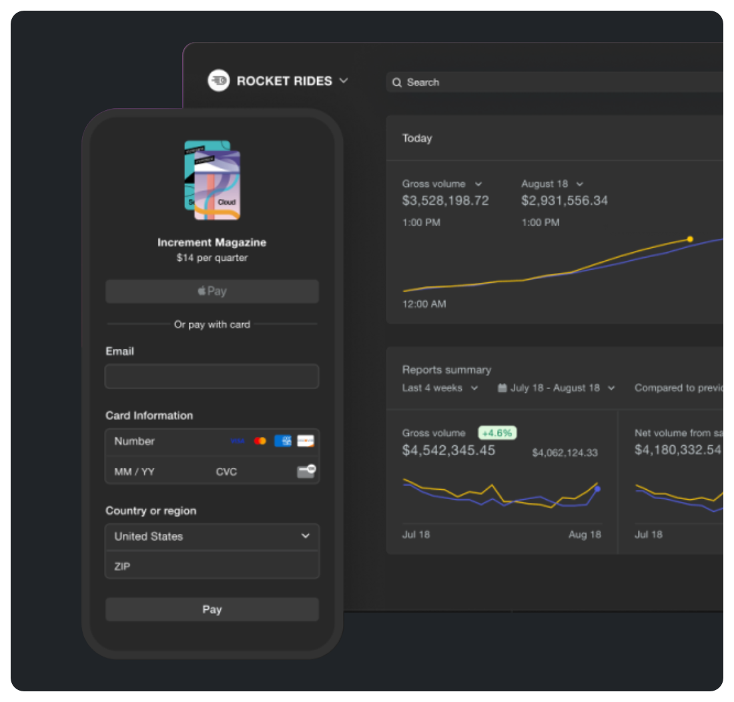Screen dimensions: 734x702
Task: Click the search magnifier icon
Action: (397, 83)
